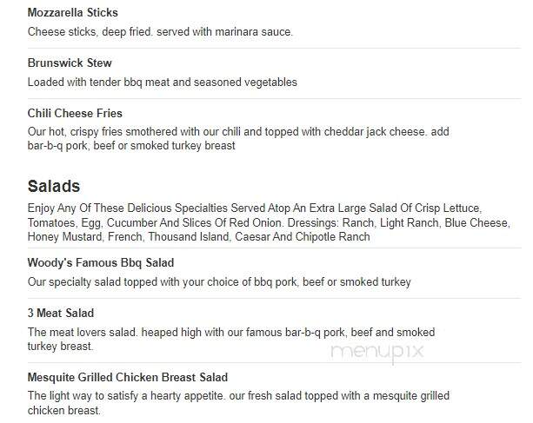Image resolution: width=533 pixels, height=423 pixels.
Task: Select Woody's Famous Bbq Salad title
Action: pyautogui.click(x=101, y=262)
